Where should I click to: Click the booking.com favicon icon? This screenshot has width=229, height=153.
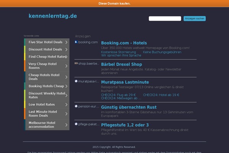76,42
